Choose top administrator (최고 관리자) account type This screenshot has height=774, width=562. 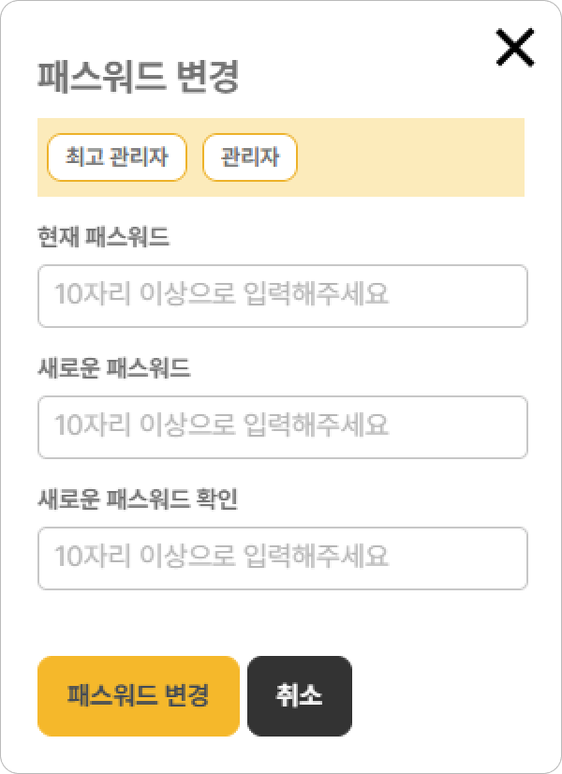pyautogui.click(x=117, y=156)
